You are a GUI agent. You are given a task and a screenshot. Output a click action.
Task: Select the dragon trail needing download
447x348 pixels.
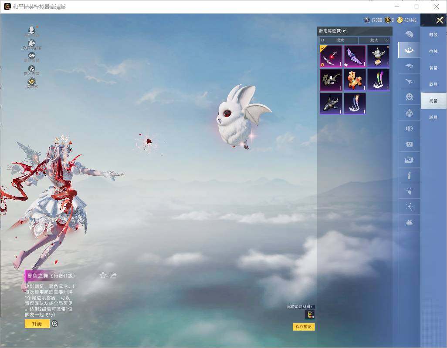point(331,80)
